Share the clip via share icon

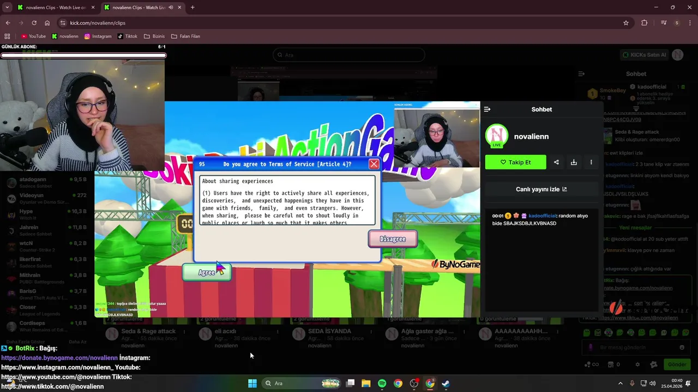pyautogui.click(x=556, y=162)
